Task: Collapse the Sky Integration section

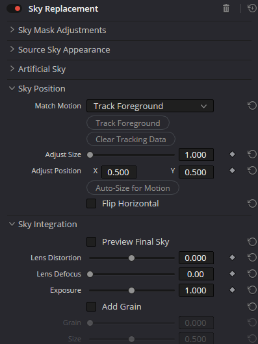Action: (12, 224)
